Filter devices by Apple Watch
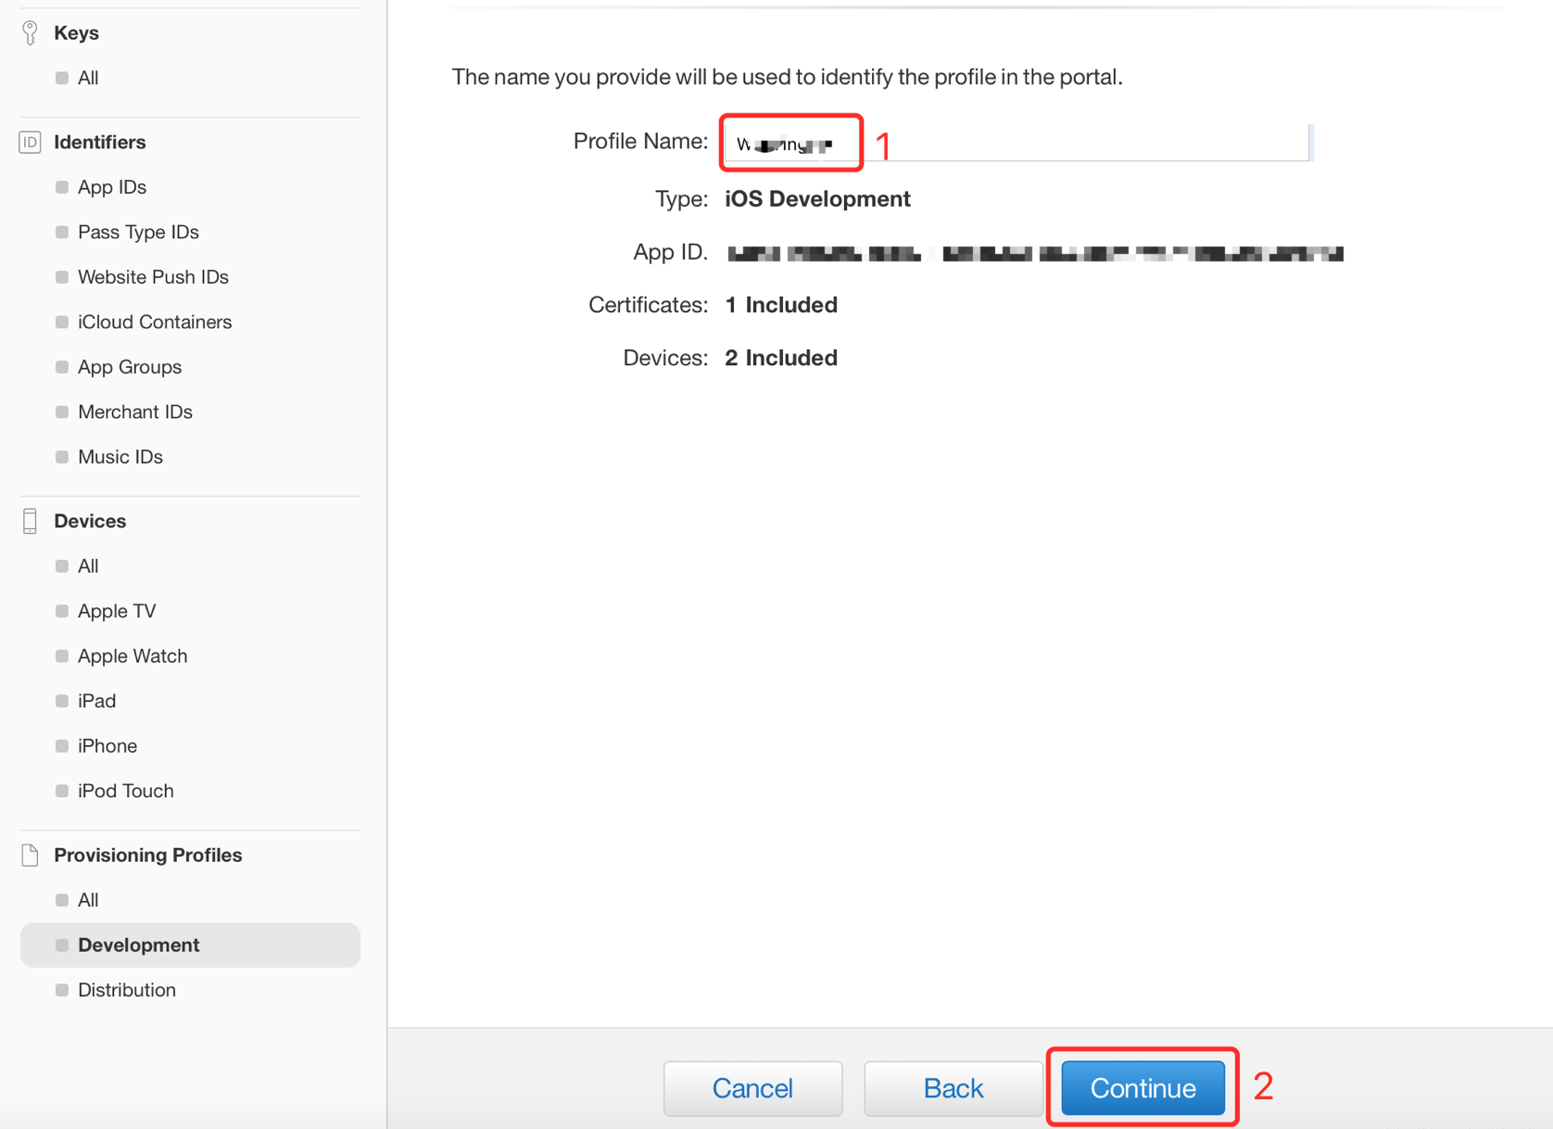The height and width of the screenshot is (1129, 1553). point(133,656)
